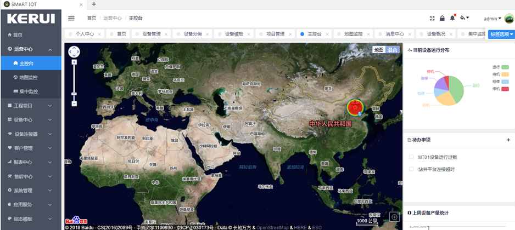
Task: Click the map pan compass control
Action: (x=74, y=53)
